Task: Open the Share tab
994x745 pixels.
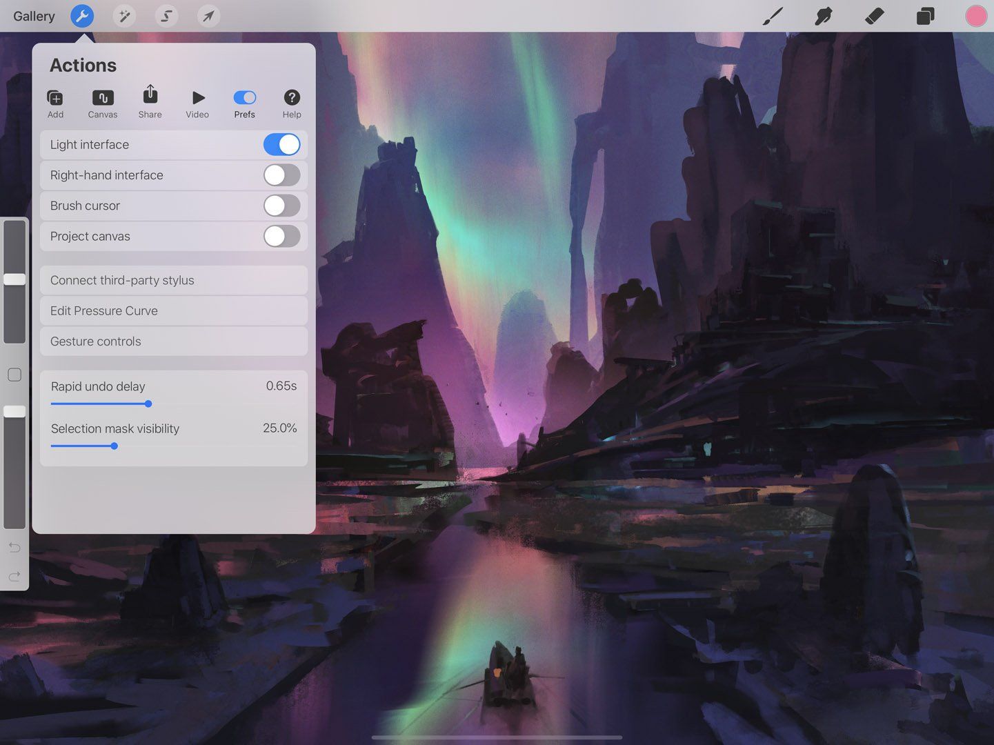Action: coord(150,102)
